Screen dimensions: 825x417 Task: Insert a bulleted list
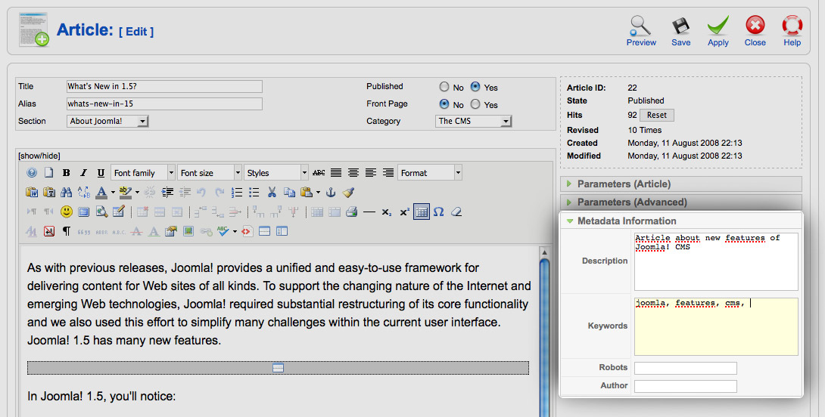(254, 192)
